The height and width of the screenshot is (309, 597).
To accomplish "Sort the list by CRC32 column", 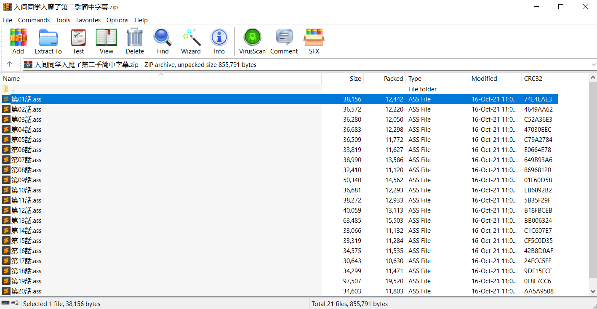I will tap(540, 79).
